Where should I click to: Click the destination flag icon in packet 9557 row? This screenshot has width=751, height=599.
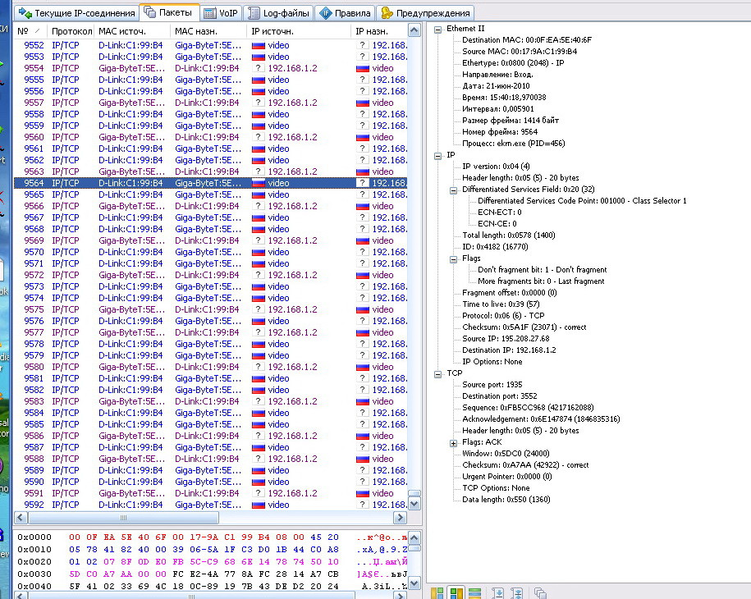363,103
